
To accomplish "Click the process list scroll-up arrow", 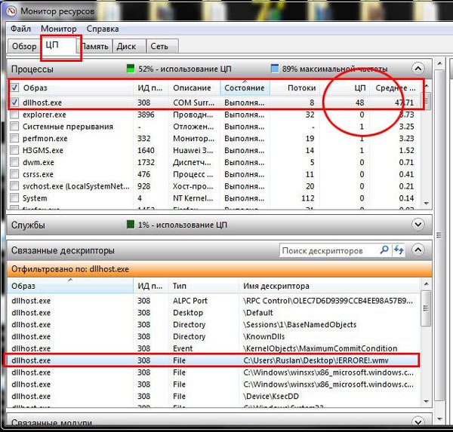I will point(427,86).
